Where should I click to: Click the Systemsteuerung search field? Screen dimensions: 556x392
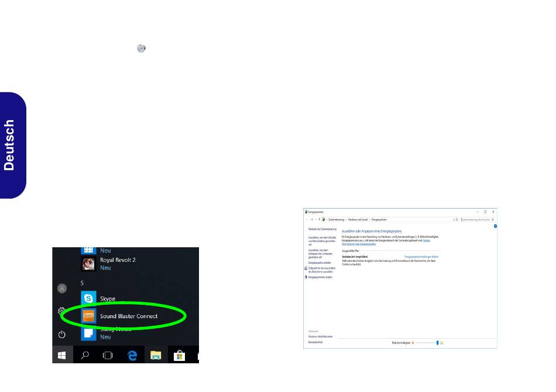point(477,220)
